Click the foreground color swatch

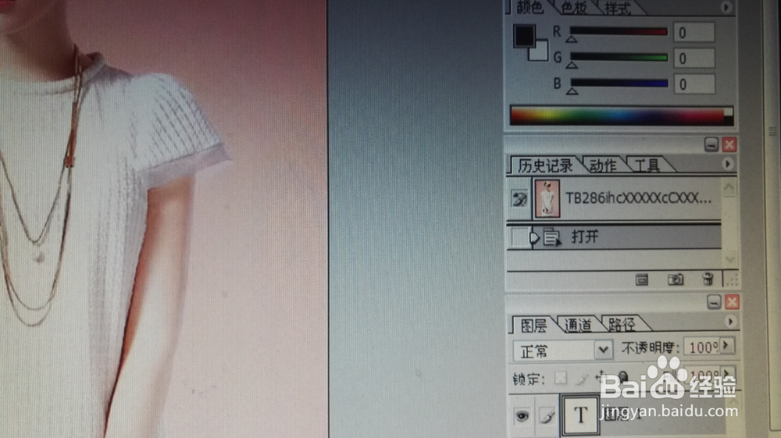click(x=525, y=36)
